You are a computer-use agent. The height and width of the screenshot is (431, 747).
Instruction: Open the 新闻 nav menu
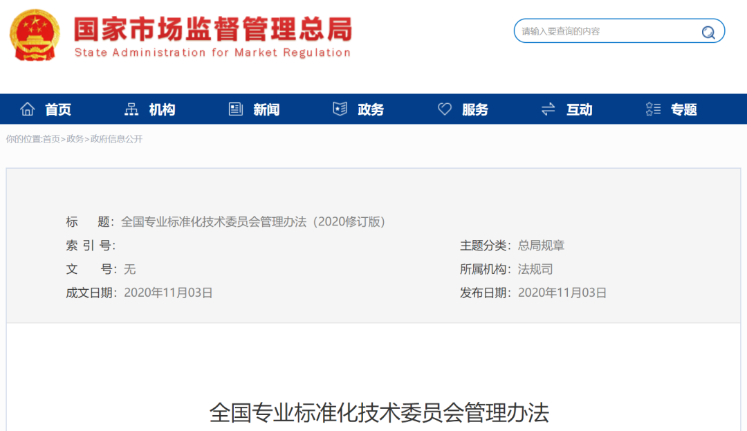(x=266, y=109)
